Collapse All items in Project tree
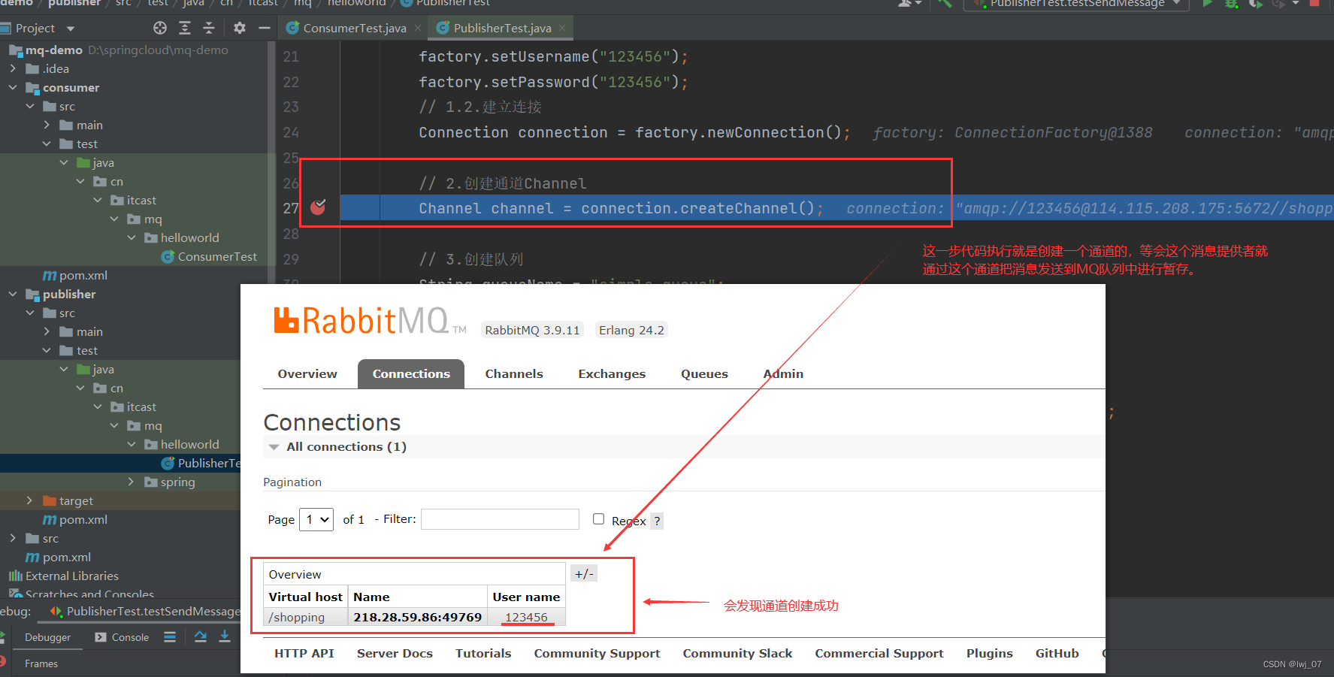This screenshot has width=1334, height=677. tap(209, 27)
